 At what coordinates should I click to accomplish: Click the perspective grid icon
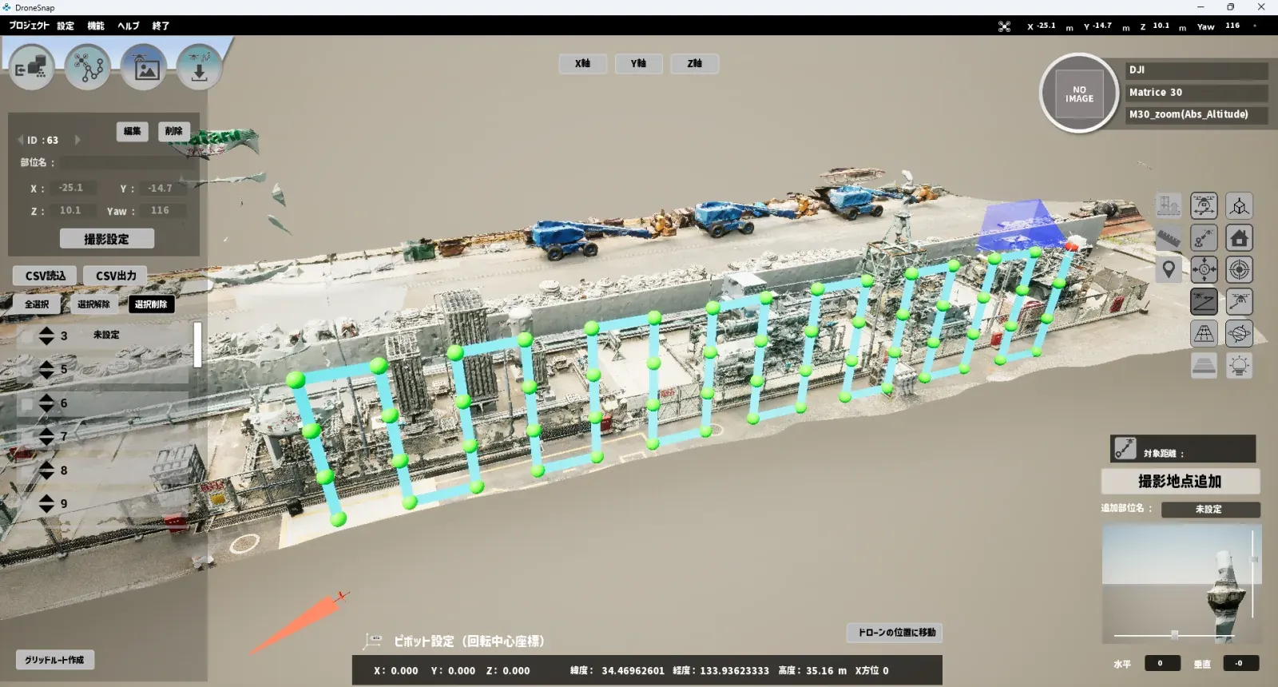1204,334
